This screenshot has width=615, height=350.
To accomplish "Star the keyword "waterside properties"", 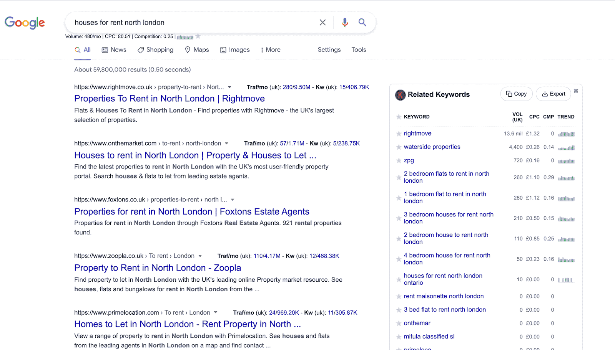I will [398, 147].
